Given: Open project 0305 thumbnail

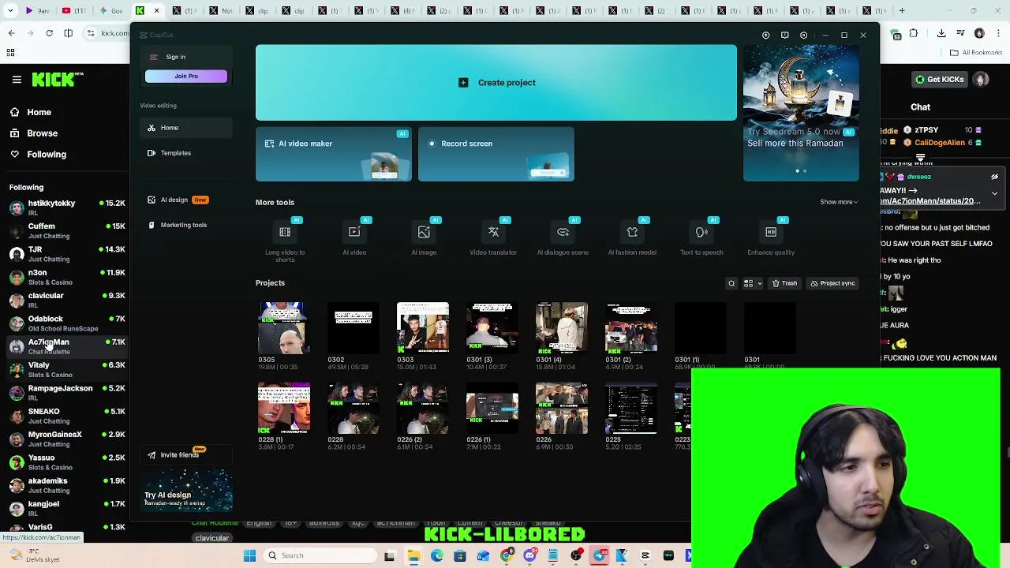Looking at the screenshot, I should click(x=284, y=327).
